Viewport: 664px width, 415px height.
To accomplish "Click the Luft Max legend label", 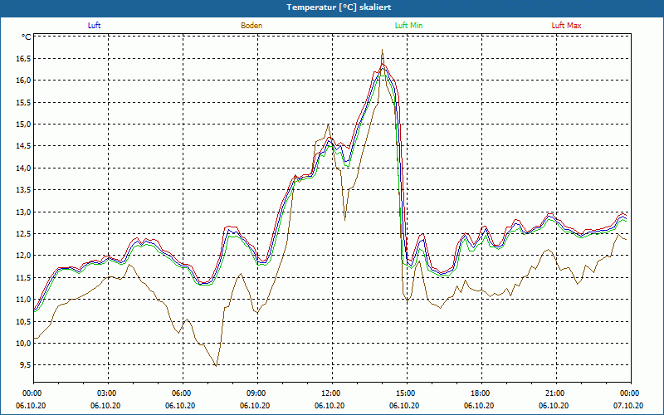I will (566, 26).
